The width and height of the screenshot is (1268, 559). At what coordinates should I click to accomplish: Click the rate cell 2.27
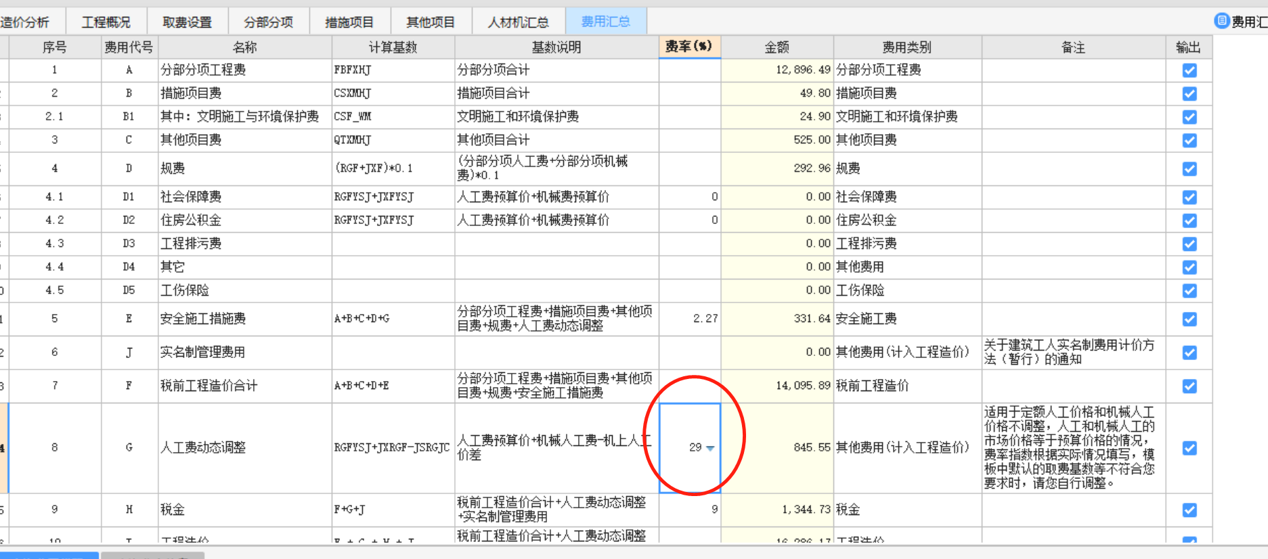click(x=689, y=319)
